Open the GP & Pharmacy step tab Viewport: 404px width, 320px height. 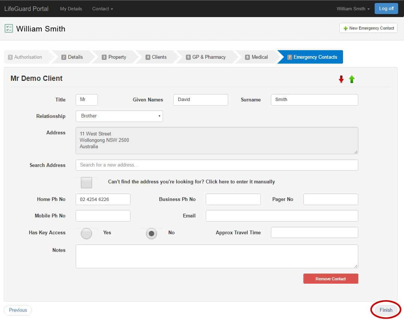click(206, 57)
